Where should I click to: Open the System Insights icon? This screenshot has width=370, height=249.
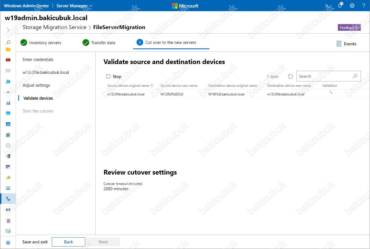coord(8,220)
